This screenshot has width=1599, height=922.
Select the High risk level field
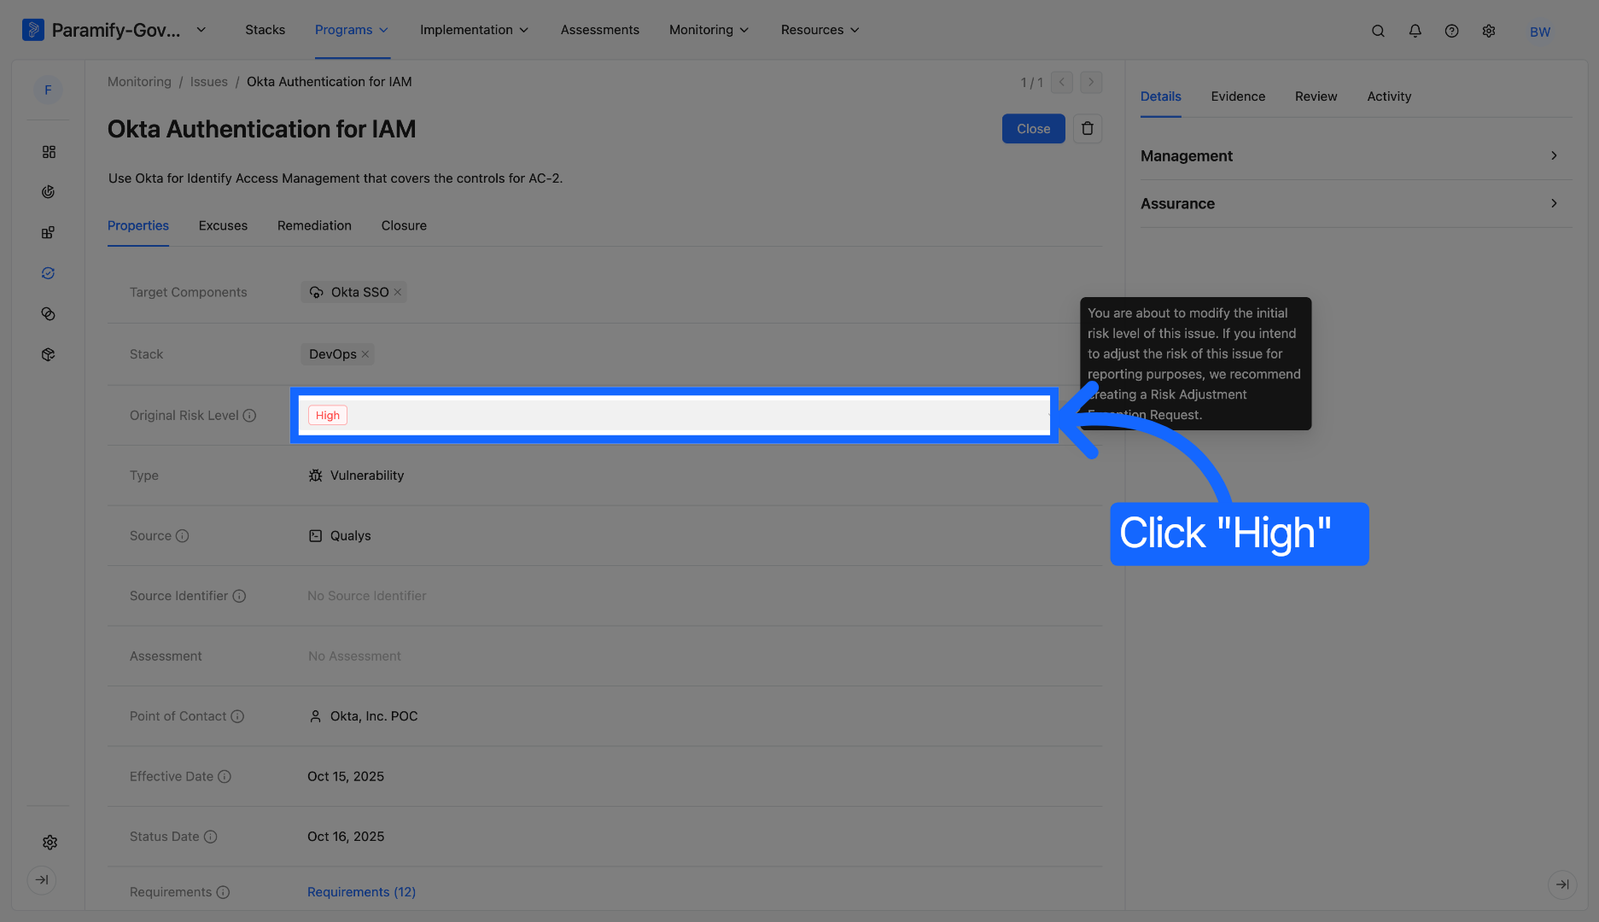click(x=674, y=416)
